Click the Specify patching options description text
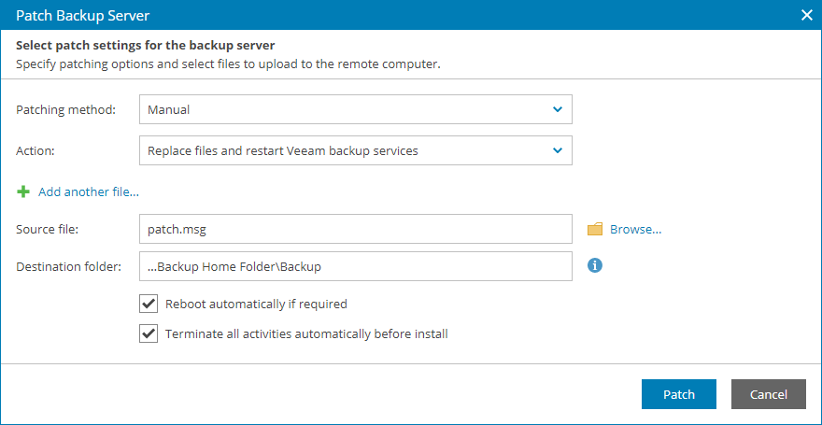The width and height of the screenshot is (822, 425). tap(228, 65)
